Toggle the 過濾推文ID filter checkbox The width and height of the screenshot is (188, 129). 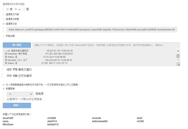coord(4,24)
